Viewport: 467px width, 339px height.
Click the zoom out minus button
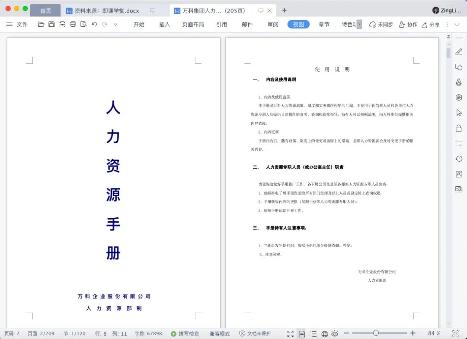click(347, 333)
